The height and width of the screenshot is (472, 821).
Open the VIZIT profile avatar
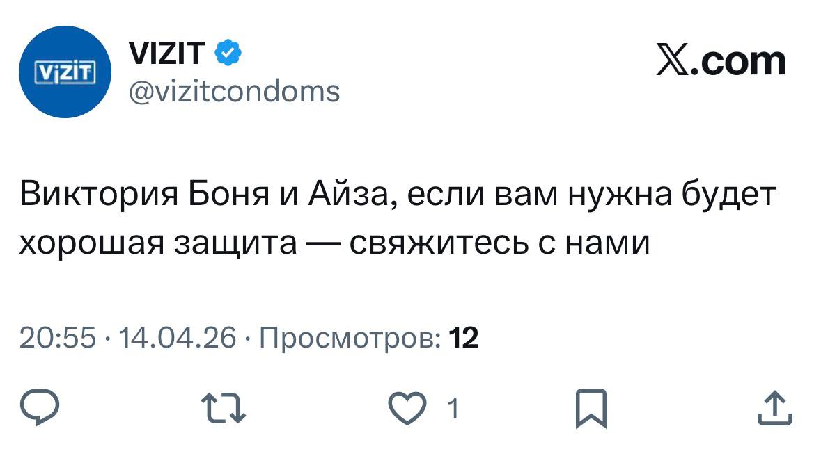(x=65, y=72)
